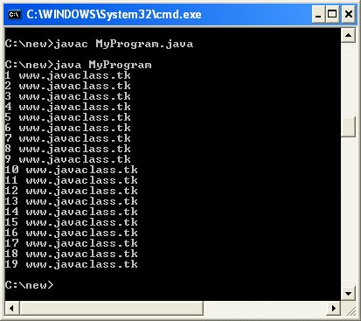This screenshot has height=321, width=361.
Task: Click output line 7 www.javaclass.tk
Action: pyautogui.click(x=68, y=138)
